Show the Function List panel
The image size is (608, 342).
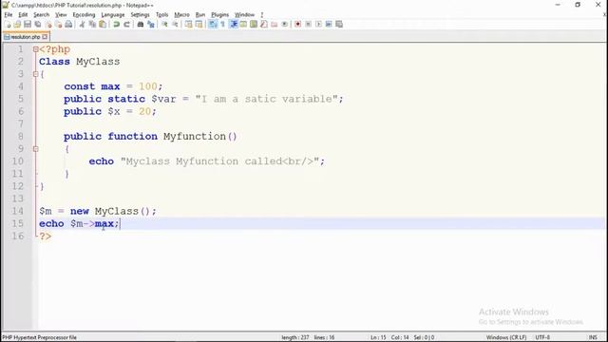pyautogui.click(x=264, y=24)
